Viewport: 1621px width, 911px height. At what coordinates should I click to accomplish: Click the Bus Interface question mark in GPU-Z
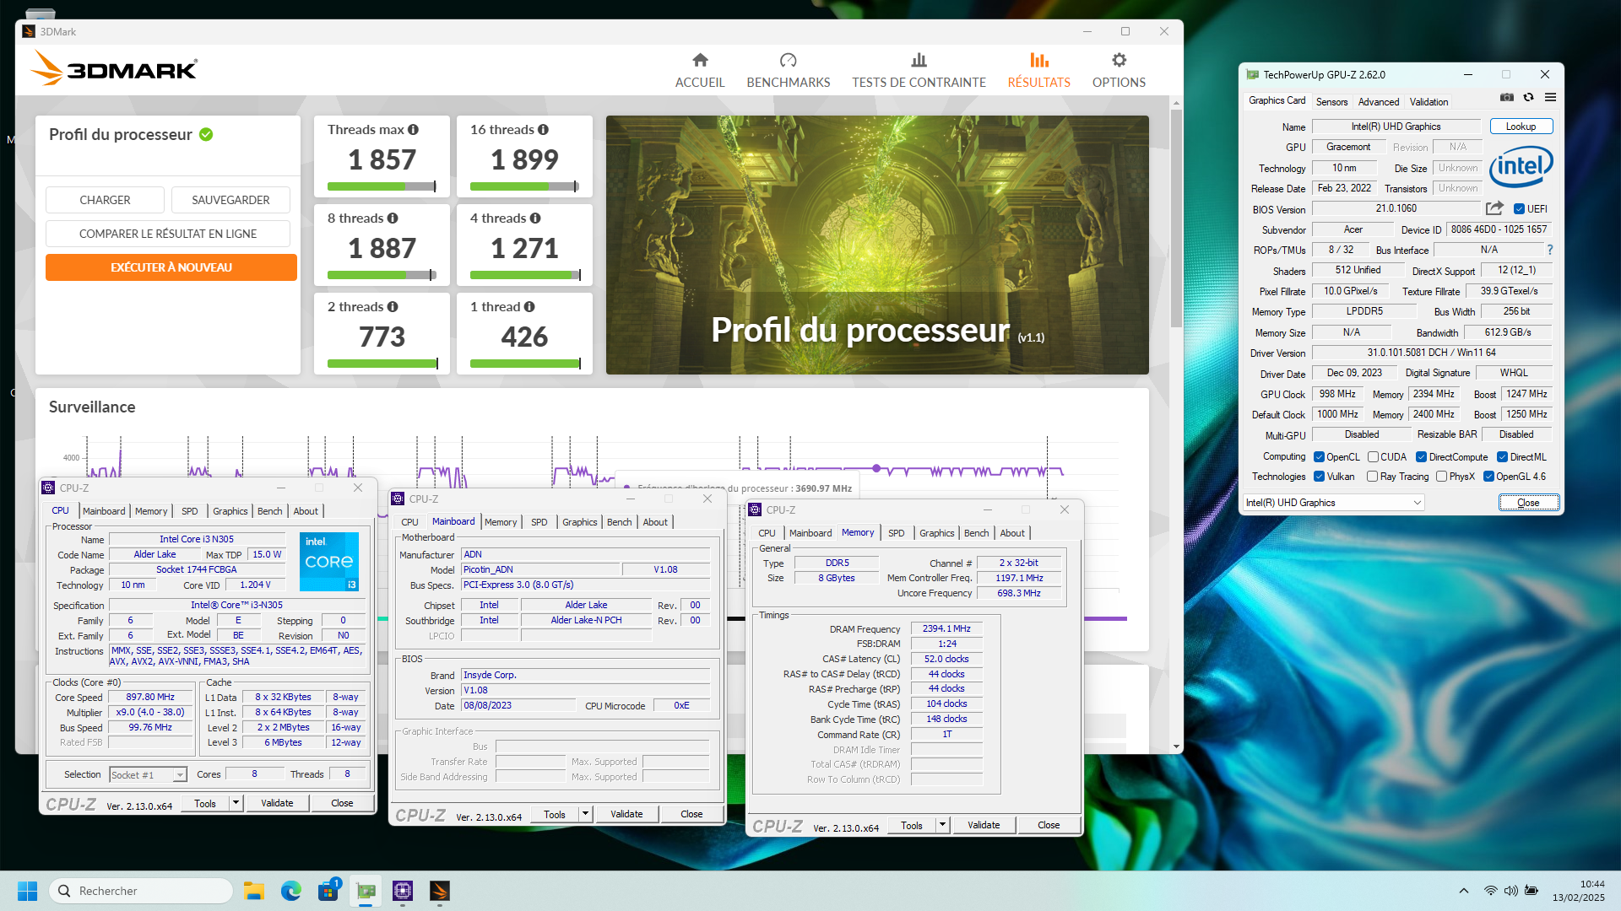click(x=1550, y=250)
